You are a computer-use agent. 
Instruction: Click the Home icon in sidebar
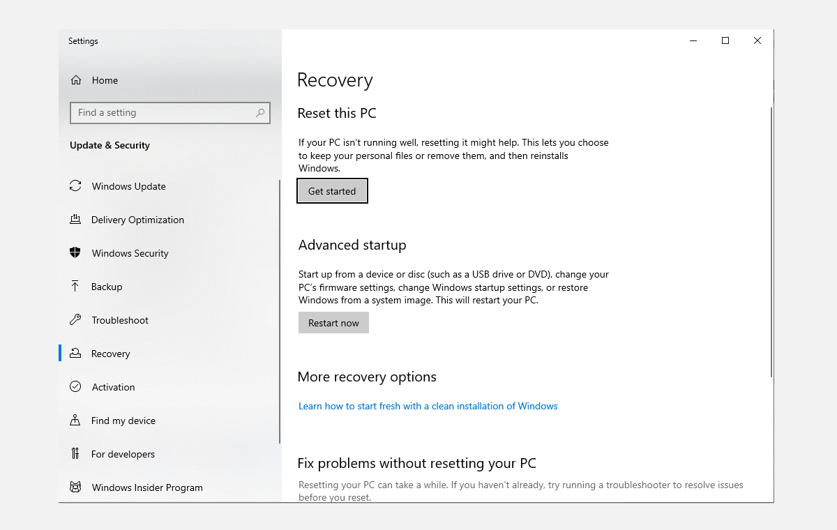point(76,80)
